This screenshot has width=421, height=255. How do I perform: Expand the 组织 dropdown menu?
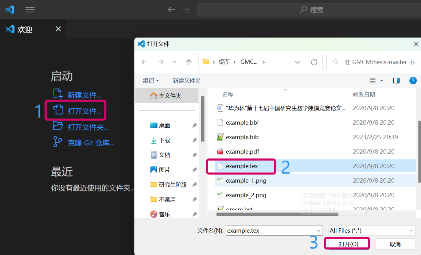tap(151, 80)
